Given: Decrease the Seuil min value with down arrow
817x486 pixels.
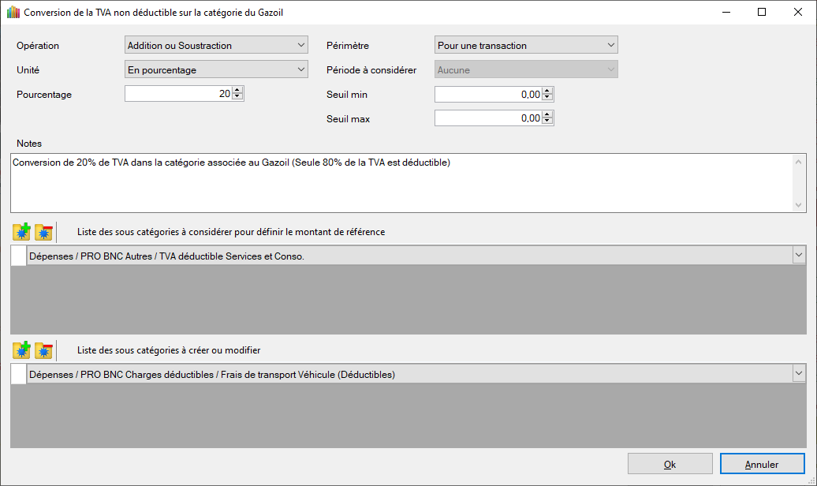Looking at the screenshot, I should 548,98.
